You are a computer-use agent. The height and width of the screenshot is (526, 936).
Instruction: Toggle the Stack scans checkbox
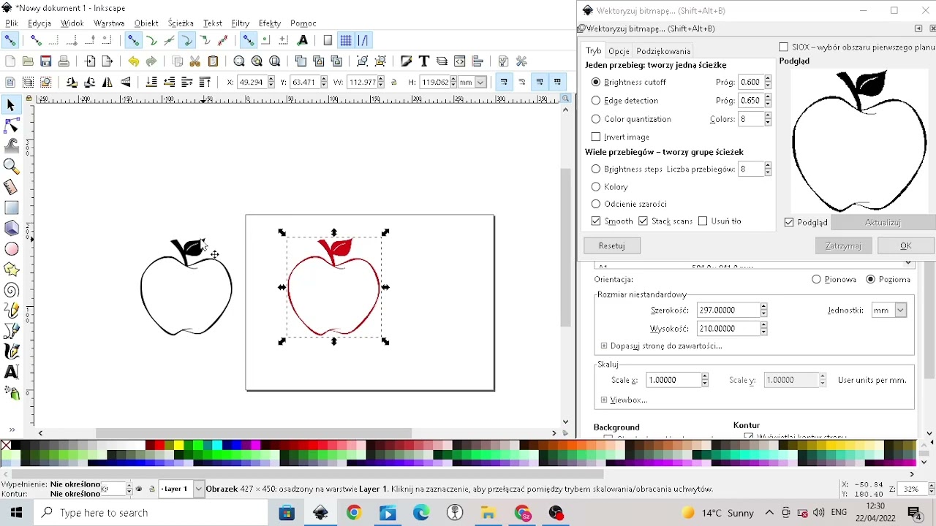tap(643, 221)
